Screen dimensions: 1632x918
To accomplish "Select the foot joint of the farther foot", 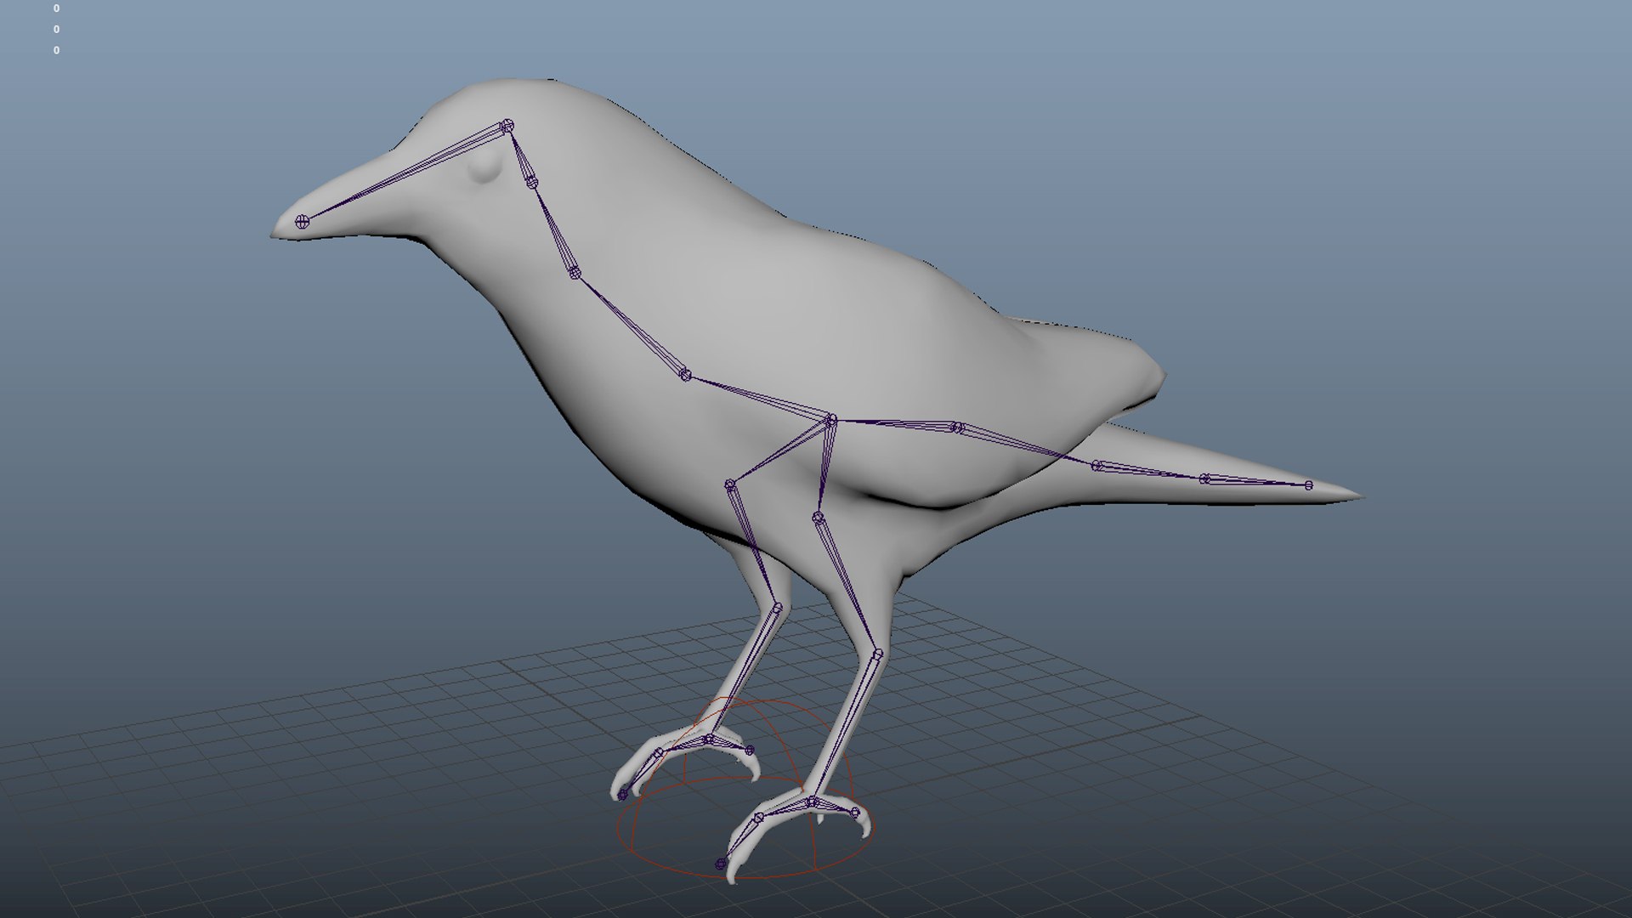I will 708,739.
